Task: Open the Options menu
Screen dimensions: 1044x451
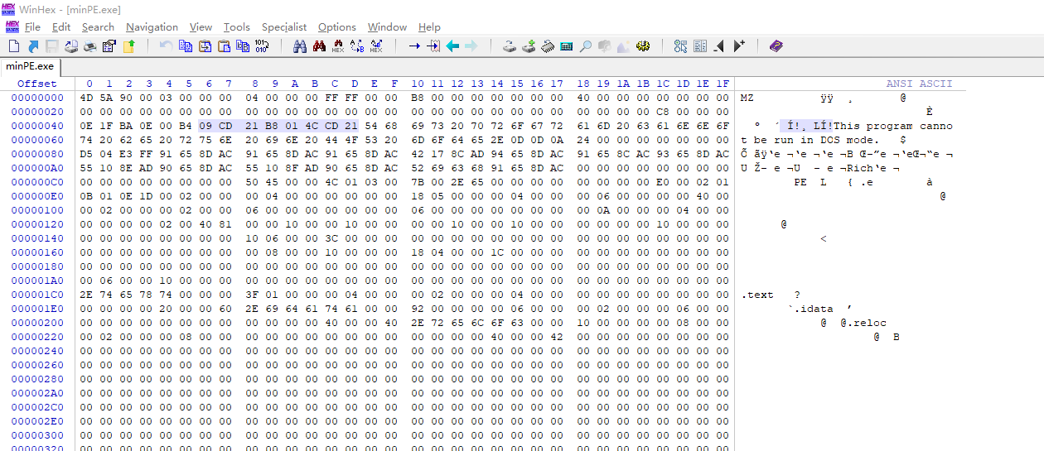Action: (x=336, y=27)
